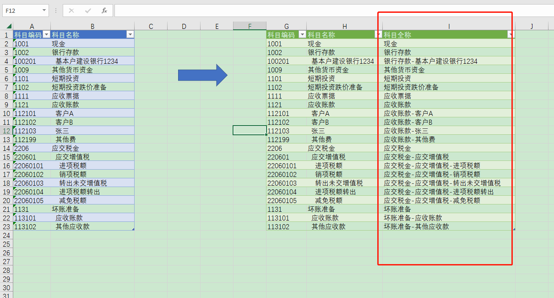Viewport: 554px width, 298px height.
Task: Select row 12 header
Action: (7, 131)
